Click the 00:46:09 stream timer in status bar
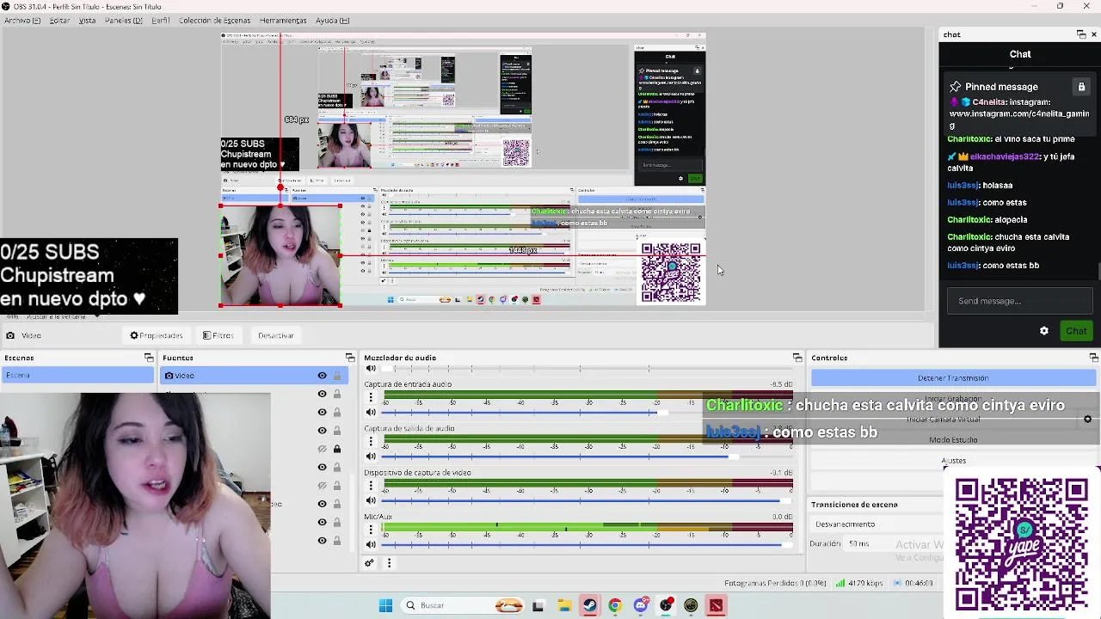This screenshot has height=619, width=1101. click(x=913, y=583)
